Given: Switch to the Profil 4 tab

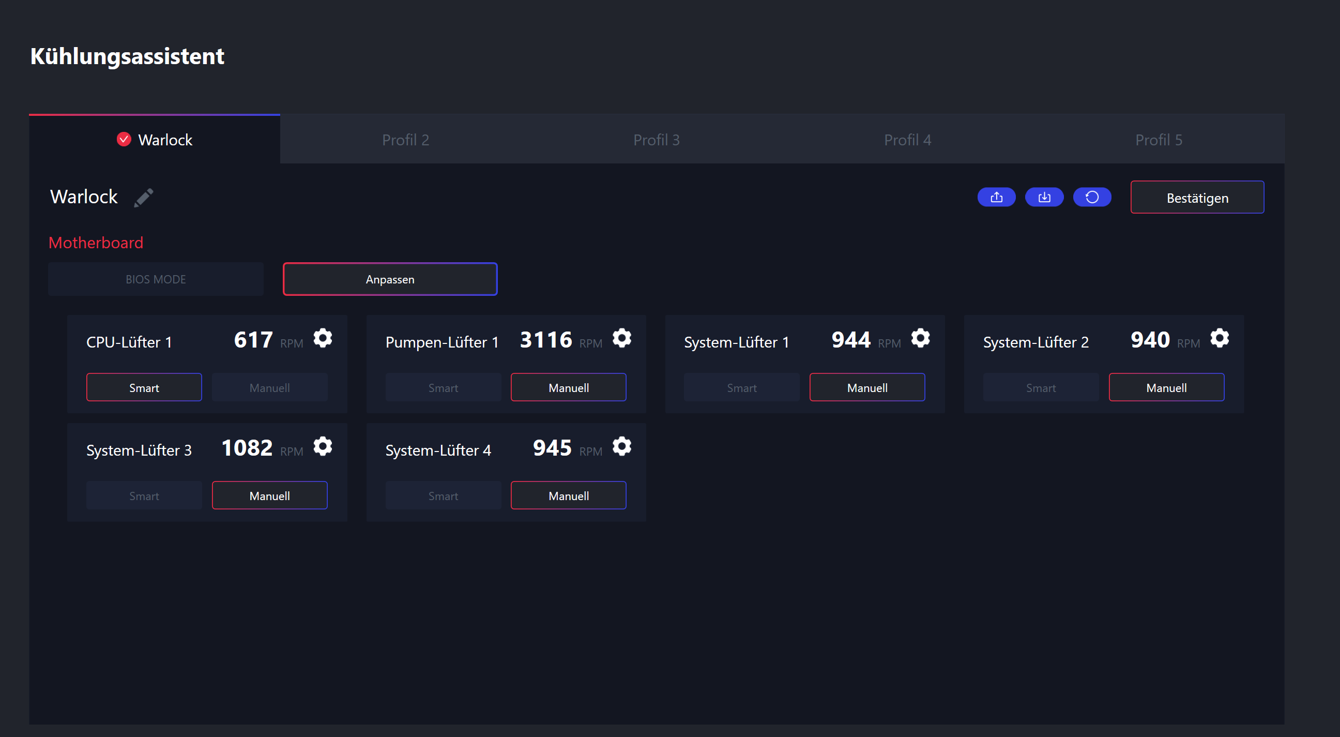Looking at the screenshot, I should tap(907, 140).
